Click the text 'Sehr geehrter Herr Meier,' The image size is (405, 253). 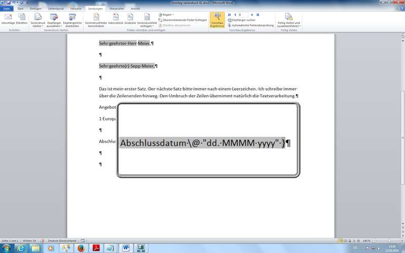tap(125, 43)
